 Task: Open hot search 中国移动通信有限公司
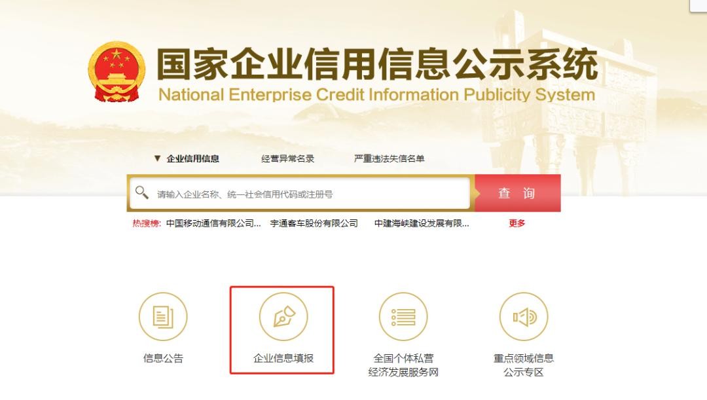coord(213,223)
